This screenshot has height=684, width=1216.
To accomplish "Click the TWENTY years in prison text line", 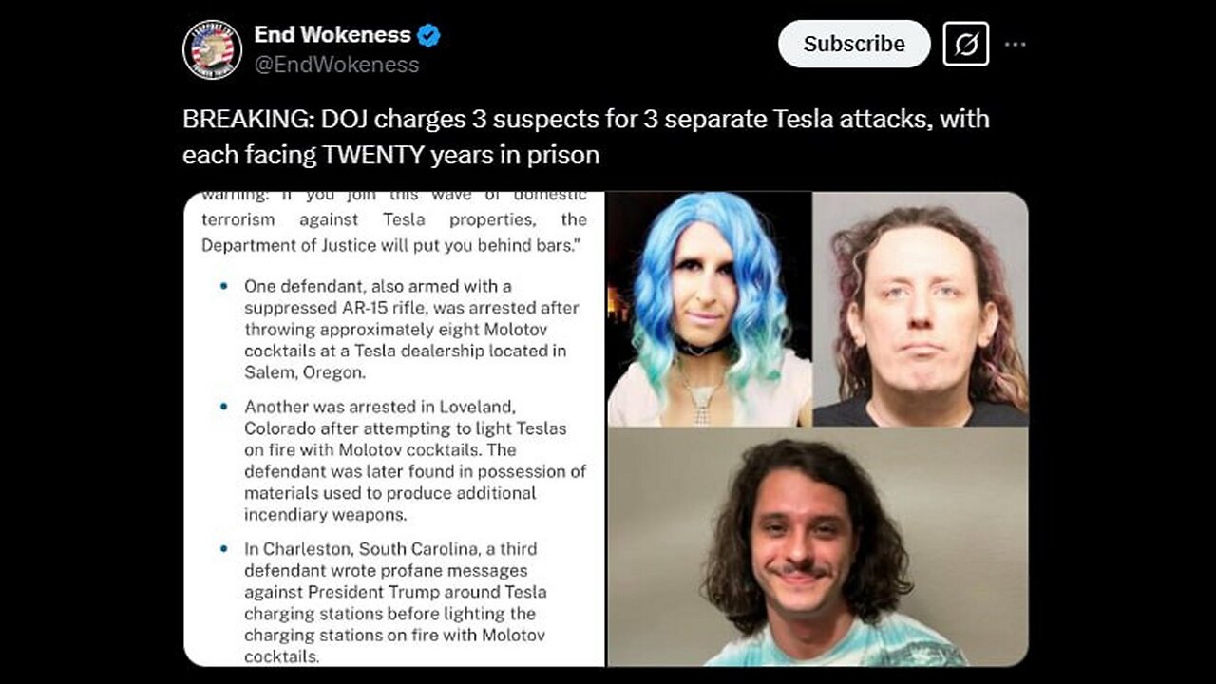I will click(x=391, y=155).
